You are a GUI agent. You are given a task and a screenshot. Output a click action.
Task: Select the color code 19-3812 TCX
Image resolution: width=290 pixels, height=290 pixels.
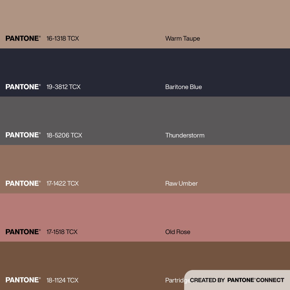pyautogui.click(x=64, y=87)
